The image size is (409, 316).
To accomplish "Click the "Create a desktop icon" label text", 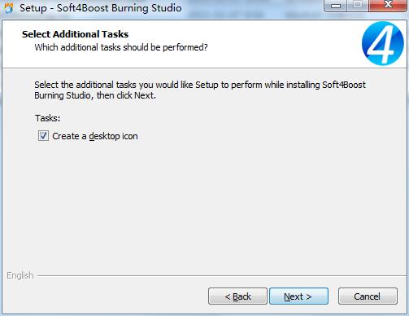I will click(x=95, y=136).
